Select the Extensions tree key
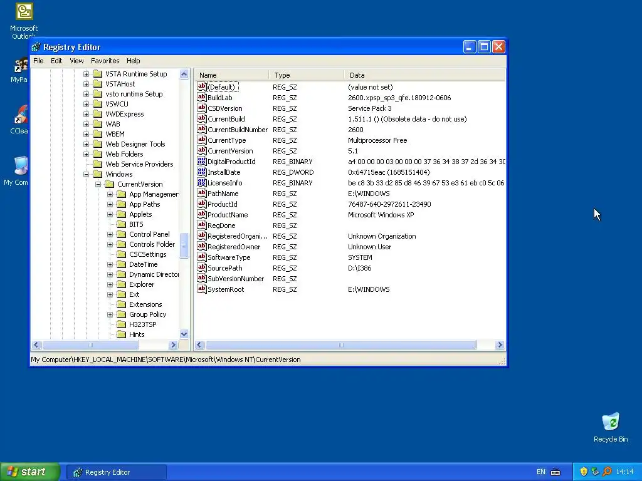Screen dimensions: 642x481 145,304
